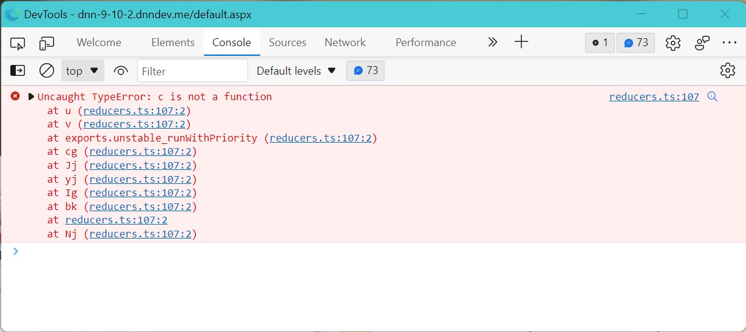Create live expression with eye icon
This screenshot has width=746, height=332.
coord(121,71)
